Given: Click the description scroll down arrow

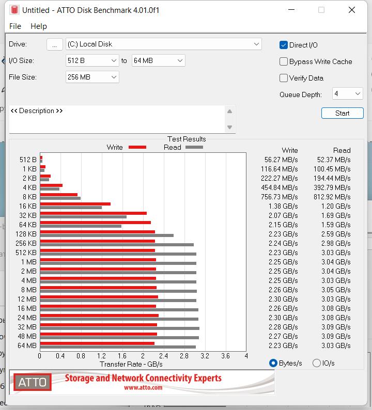Looking at the screenshot, I should point(230,127).
